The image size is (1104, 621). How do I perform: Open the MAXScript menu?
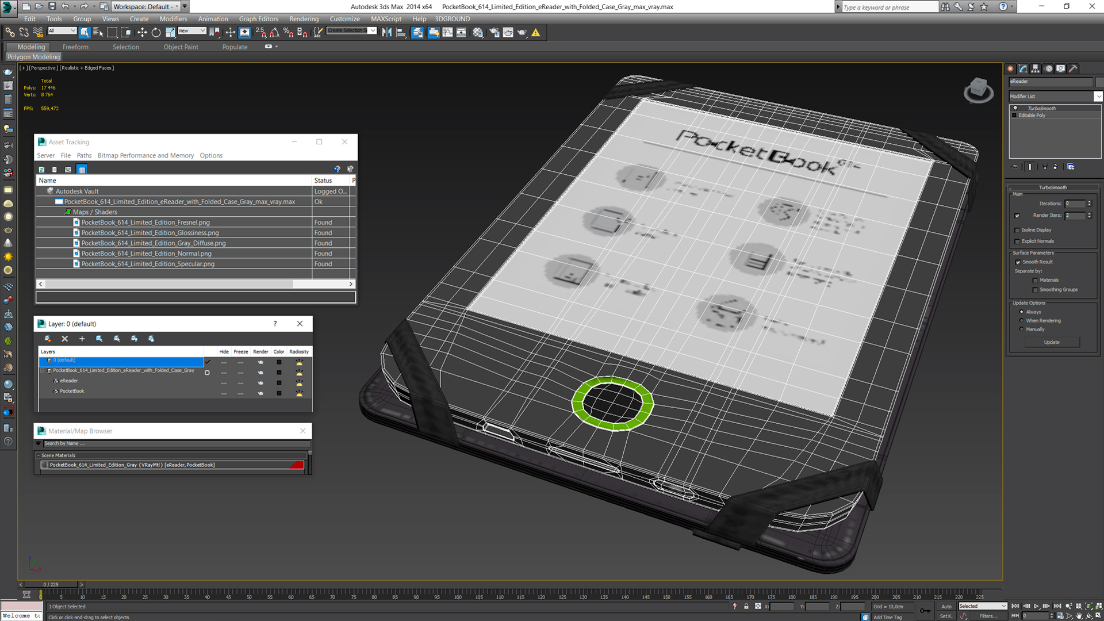386,19
